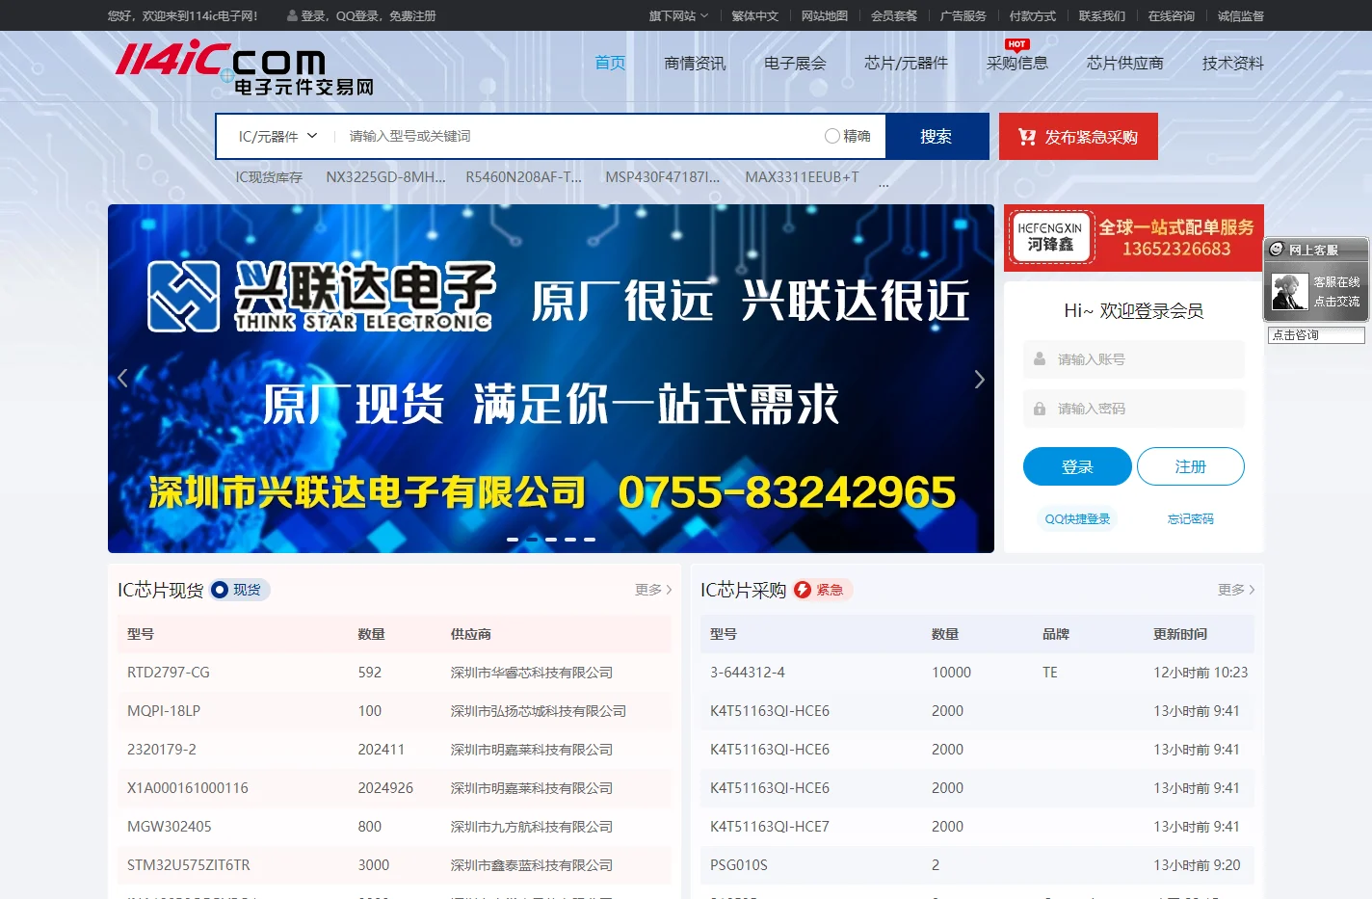Open the 采购信息 navigation tab
Viewport: 1372px width, 899px height.
[1017, 63]
